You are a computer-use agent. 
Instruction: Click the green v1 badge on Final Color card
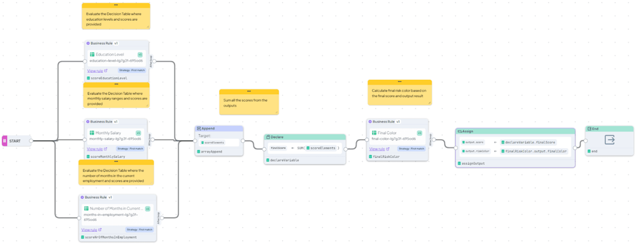[x=419, y=133]
